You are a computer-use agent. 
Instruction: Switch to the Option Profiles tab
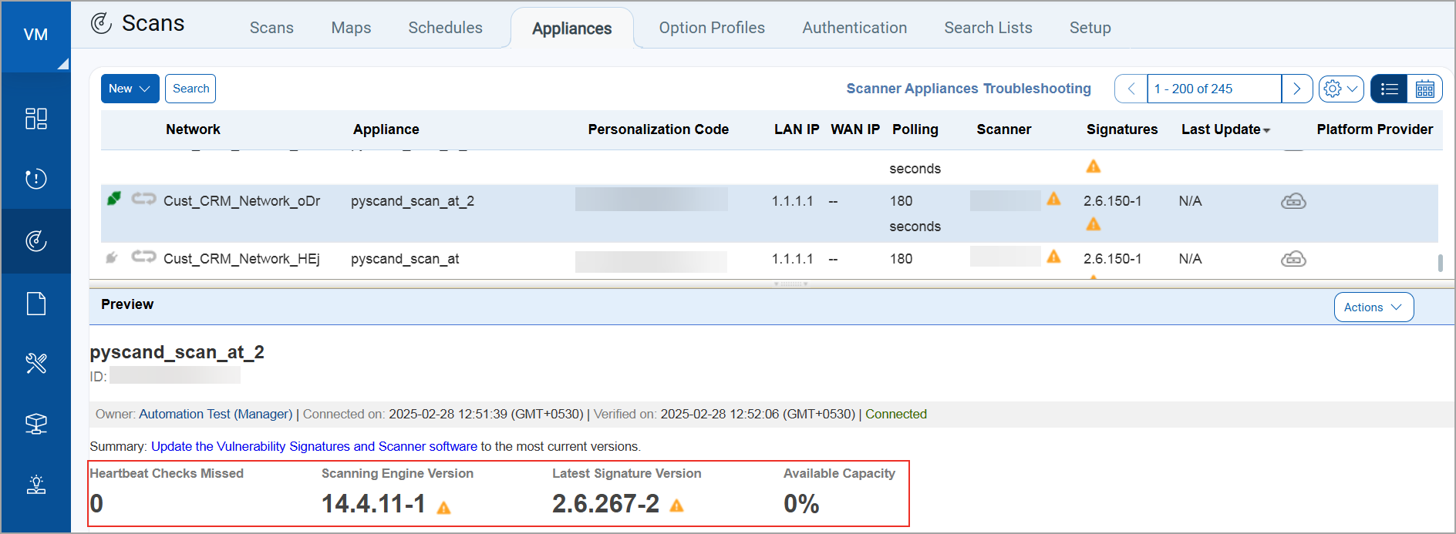pos(711,28)
